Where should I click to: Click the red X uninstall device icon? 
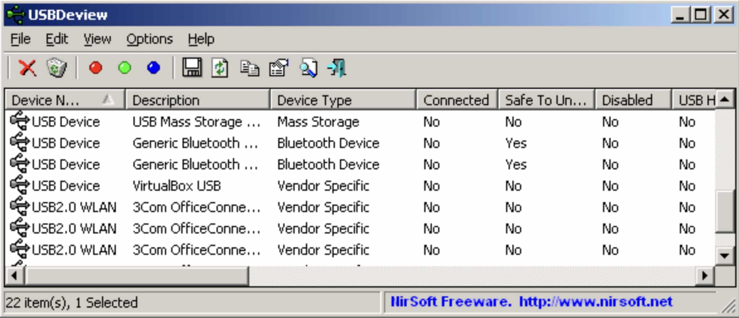tap(27, 68)
